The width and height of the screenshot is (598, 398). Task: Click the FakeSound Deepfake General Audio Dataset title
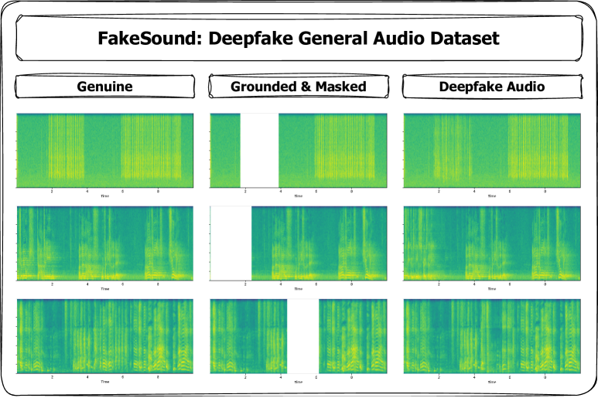click(299, 38)
